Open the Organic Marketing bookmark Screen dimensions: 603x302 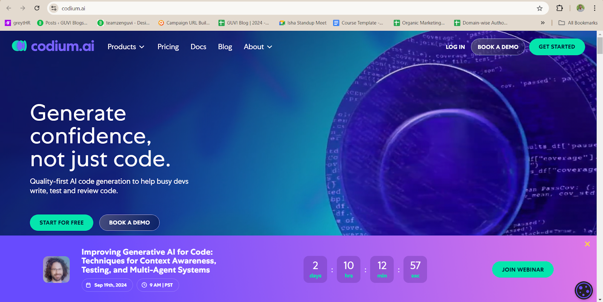[x=419, y=23]
